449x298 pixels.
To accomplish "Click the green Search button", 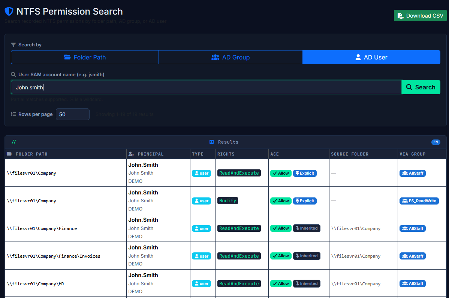I will 421,87.
